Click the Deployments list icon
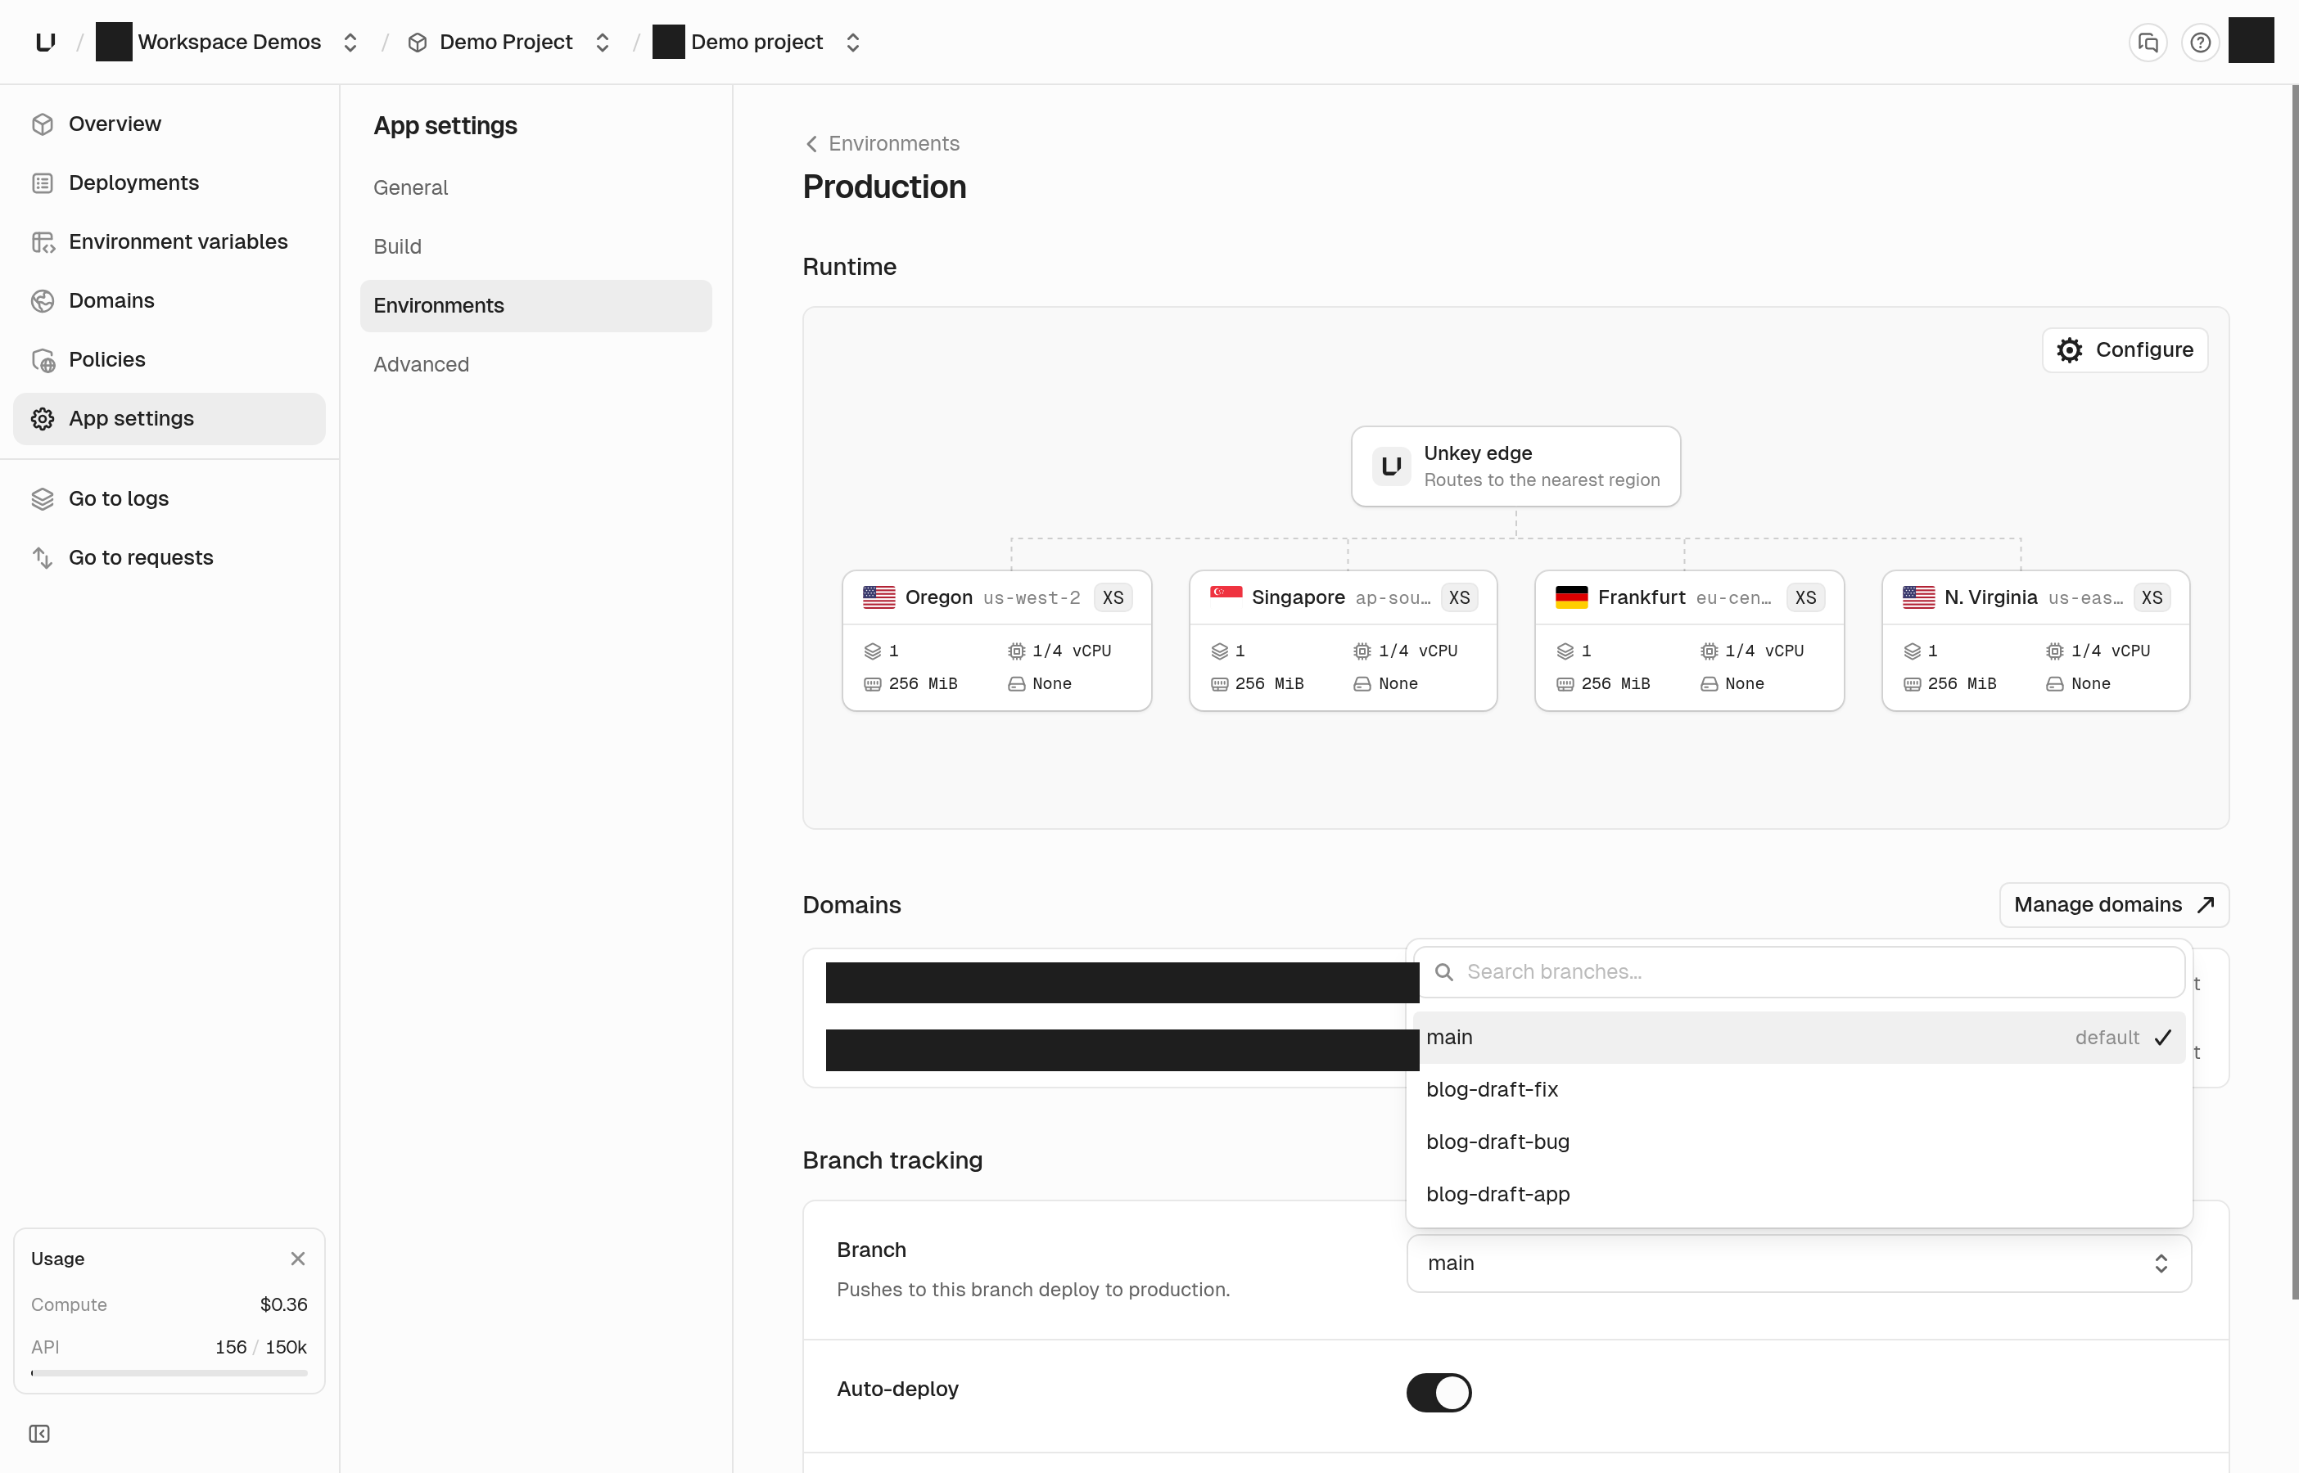 pos(42,182)
